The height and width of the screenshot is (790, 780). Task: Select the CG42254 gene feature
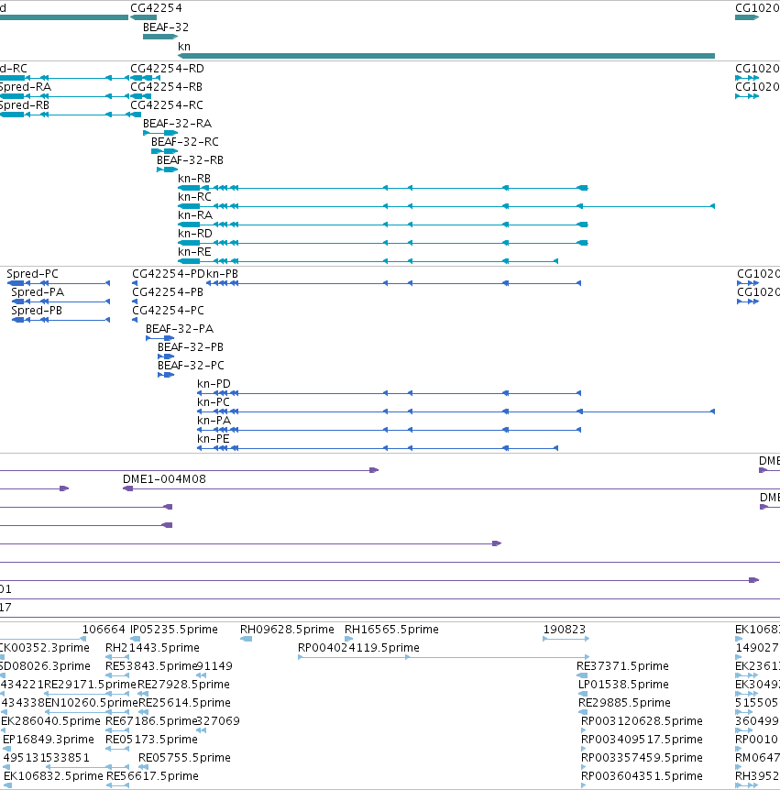pyautogui.click(x=143, y=17)
